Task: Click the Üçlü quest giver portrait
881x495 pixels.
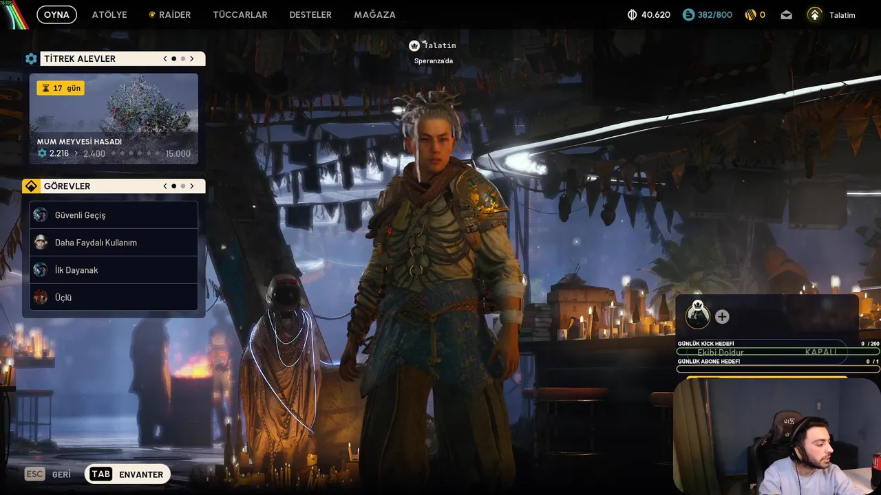Action: tap(41, 297)
